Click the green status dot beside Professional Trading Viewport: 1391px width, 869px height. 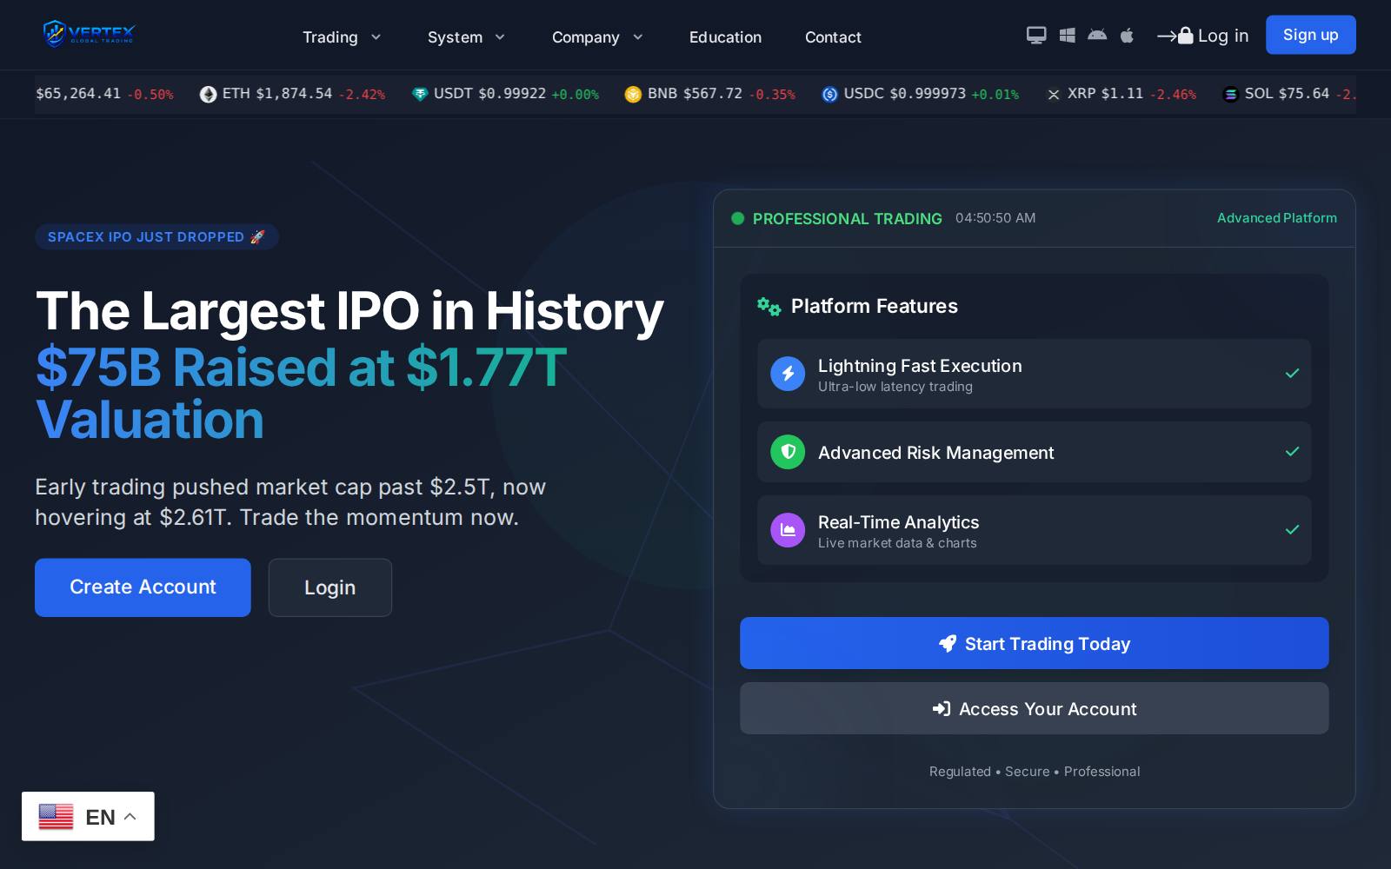pyautogui.click(x=738, y=218)
